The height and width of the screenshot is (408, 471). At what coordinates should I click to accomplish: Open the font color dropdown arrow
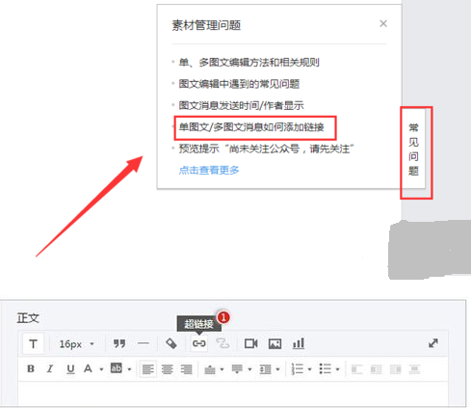click(x=101, y=369)
